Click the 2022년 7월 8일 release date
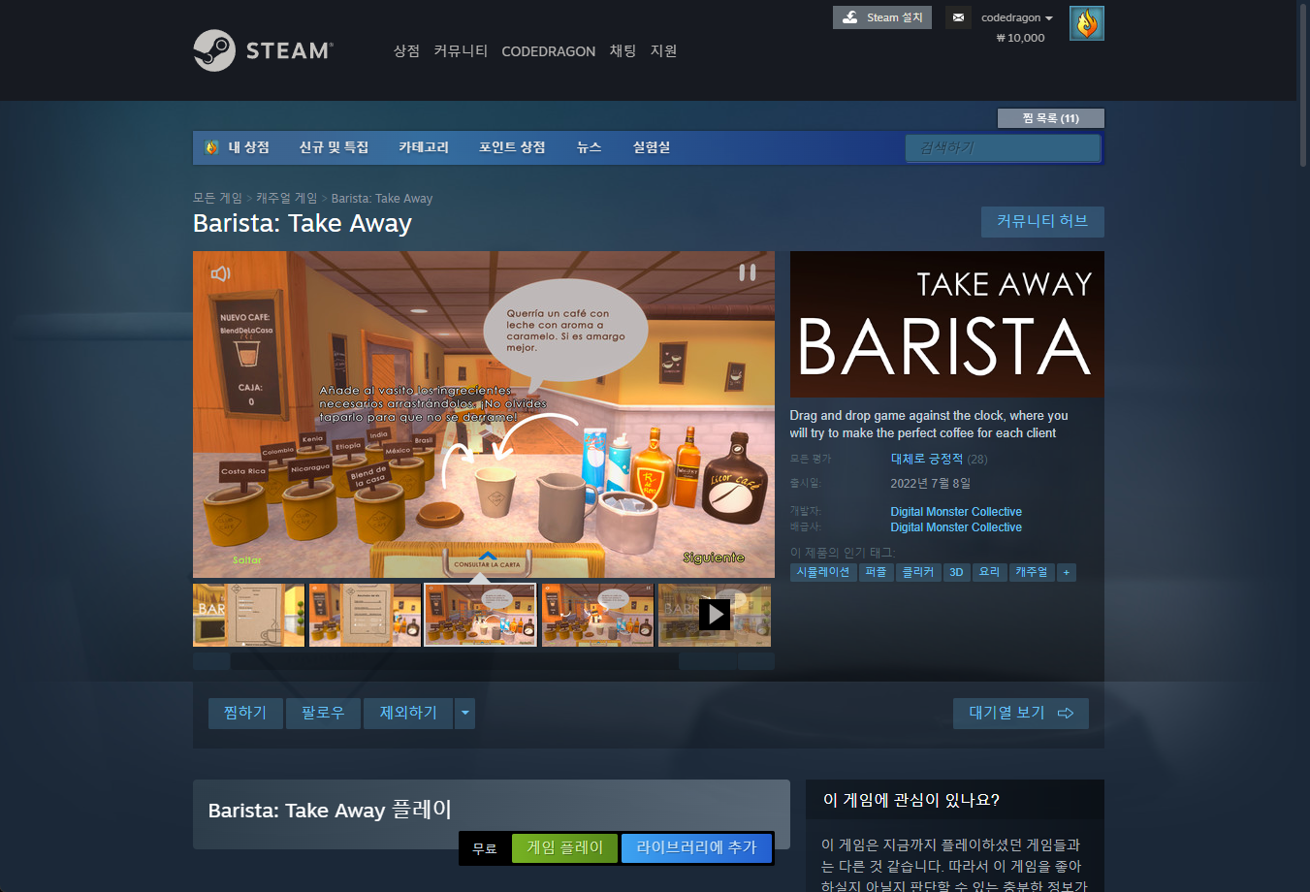The image size is (1310, 892). 930,483
